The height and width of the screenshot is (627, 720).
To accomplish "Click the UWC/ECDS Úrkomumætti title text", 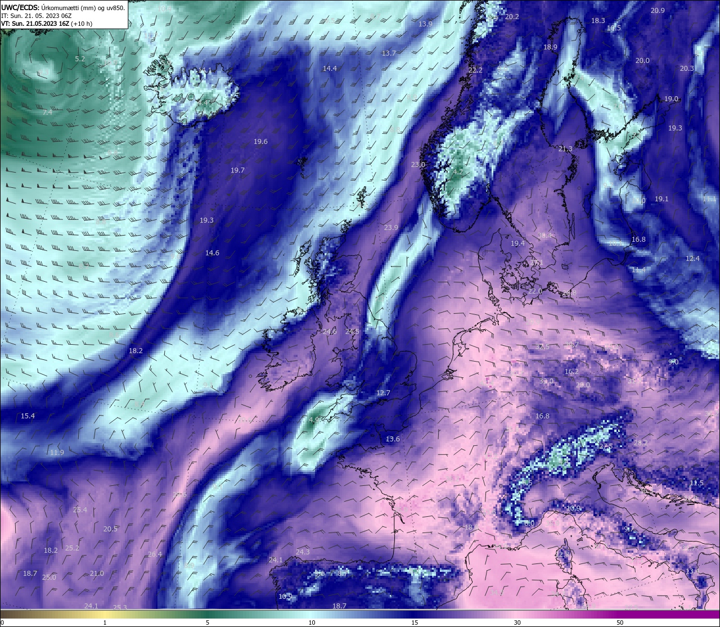I will coord(63,7).
